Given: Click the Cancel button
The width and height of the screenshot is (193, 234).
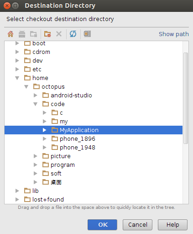Looking at the screenshot, I should (x=137, y=225).
